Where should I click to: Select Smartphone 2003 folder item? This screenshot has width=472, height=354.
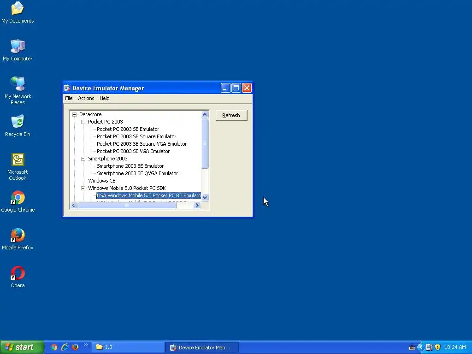click(x=108, y=159)
